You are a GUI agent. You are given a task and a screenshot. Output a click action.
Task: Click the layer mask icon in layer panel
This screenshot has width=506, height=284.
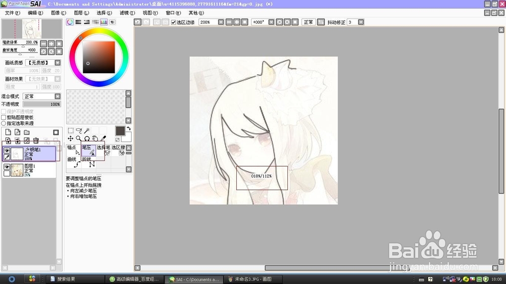pyautogui.click(x=56, y=132)
